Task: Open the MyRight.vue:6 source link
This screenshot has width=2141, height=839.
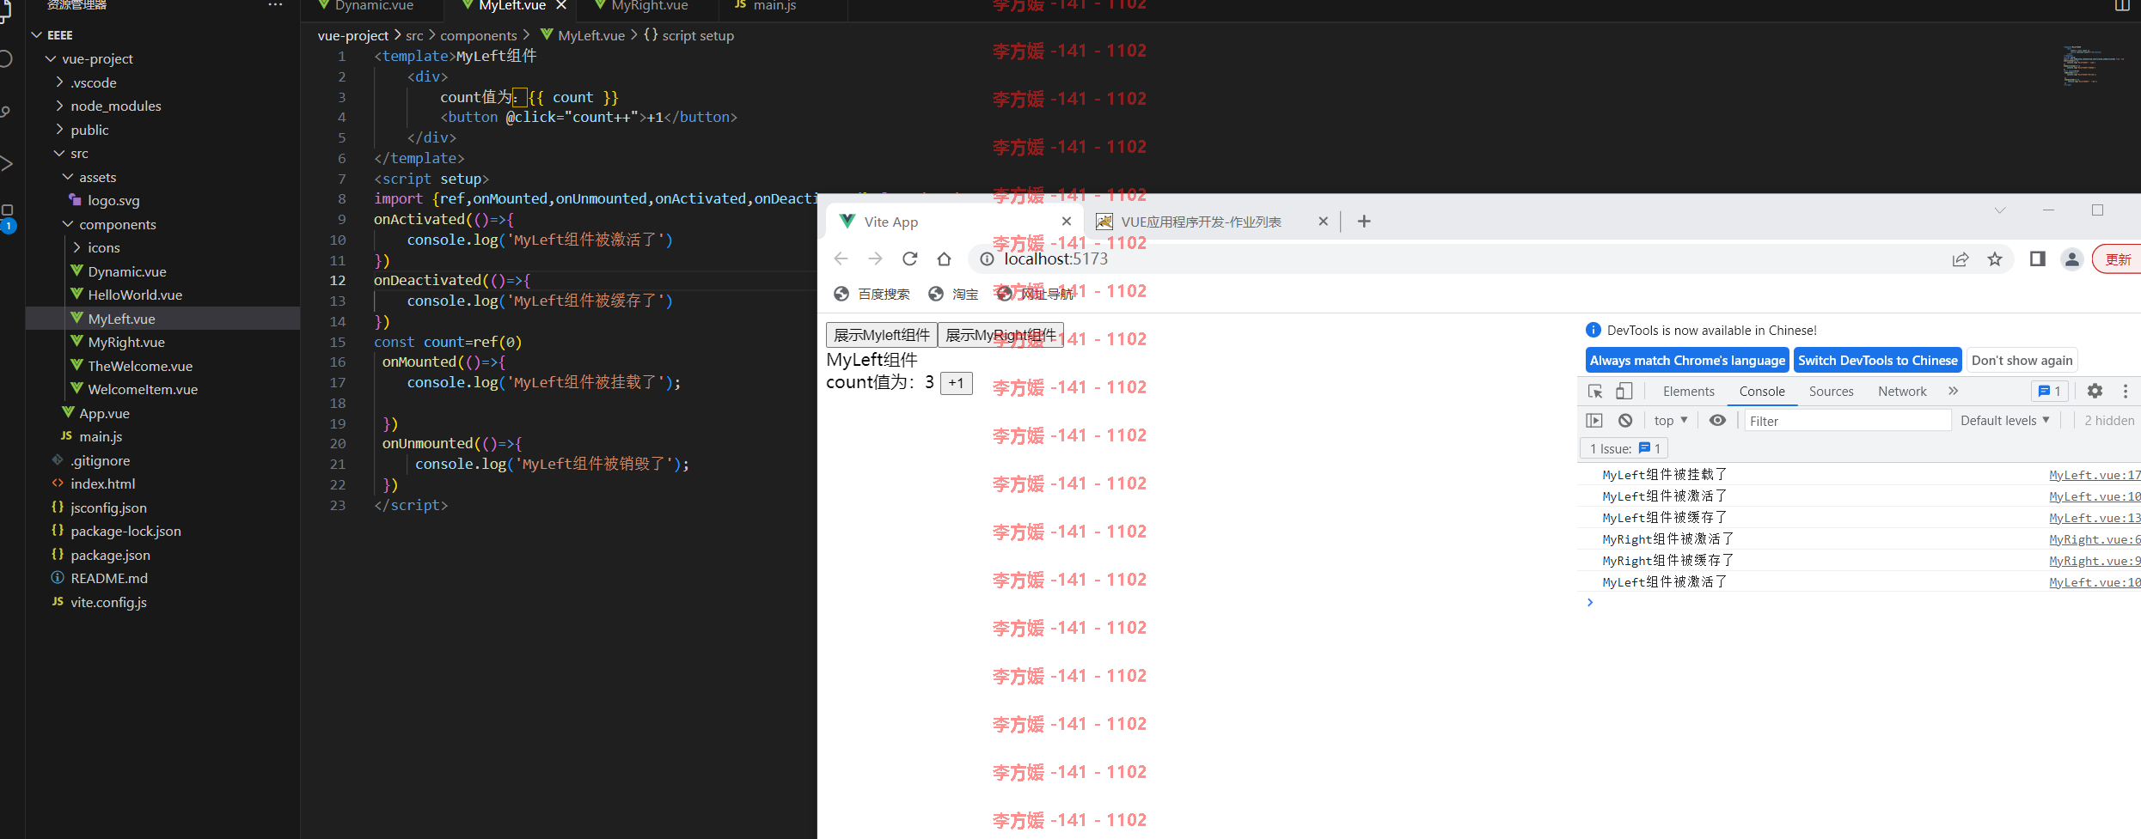Action: [2094, 539]
